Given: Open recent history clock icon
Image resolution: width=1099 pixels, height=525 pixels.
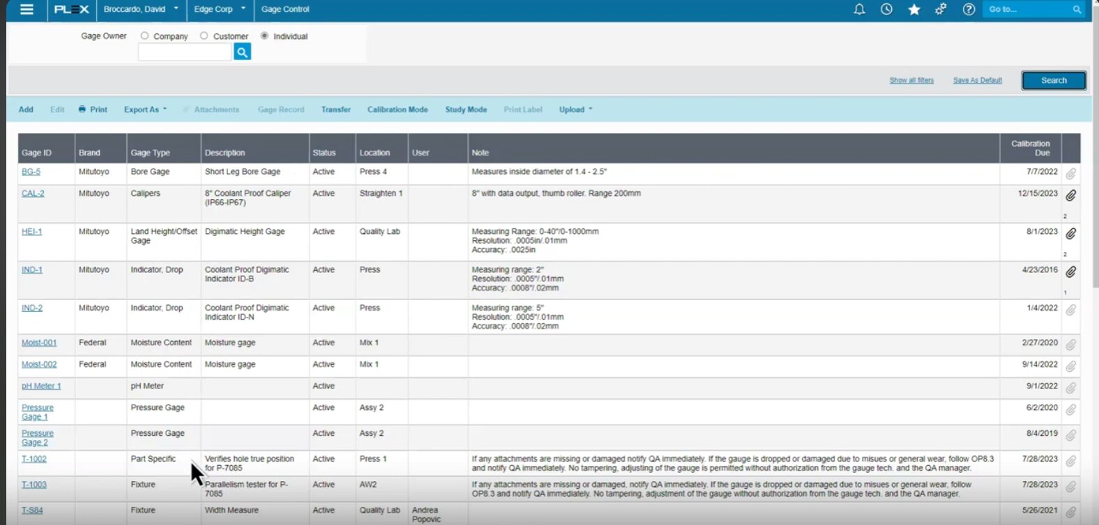Looking at the screenshot, I should (x=886, y=10).
